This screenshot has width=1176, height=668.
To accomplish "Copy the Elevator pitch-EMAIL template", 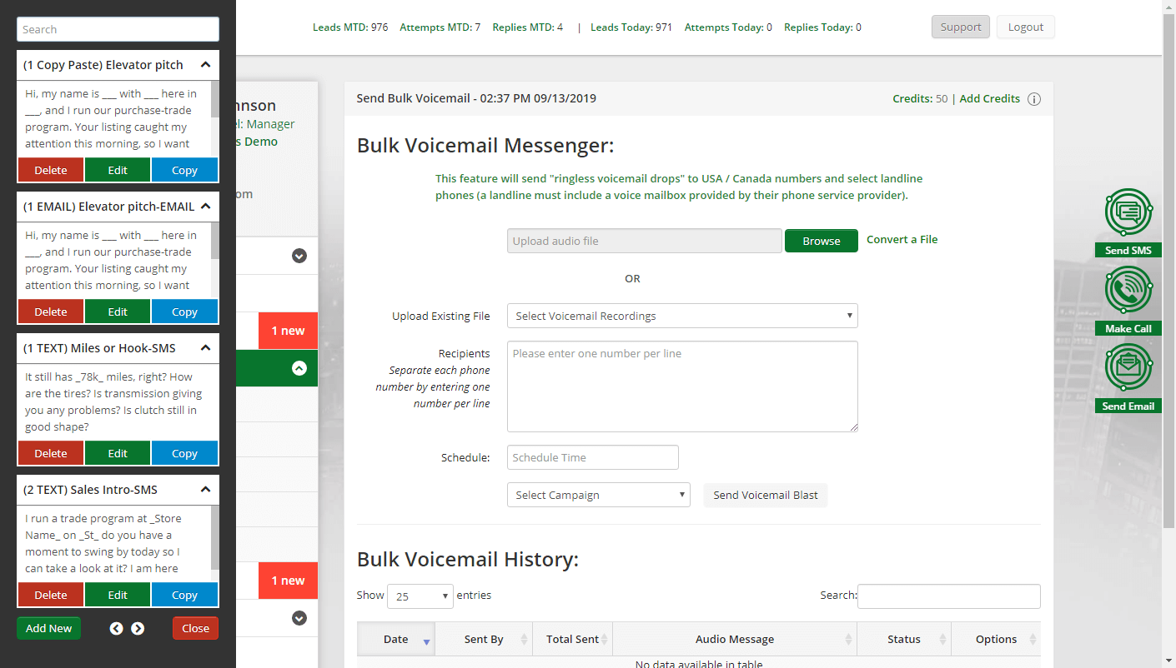I will [x=184, y=312].
